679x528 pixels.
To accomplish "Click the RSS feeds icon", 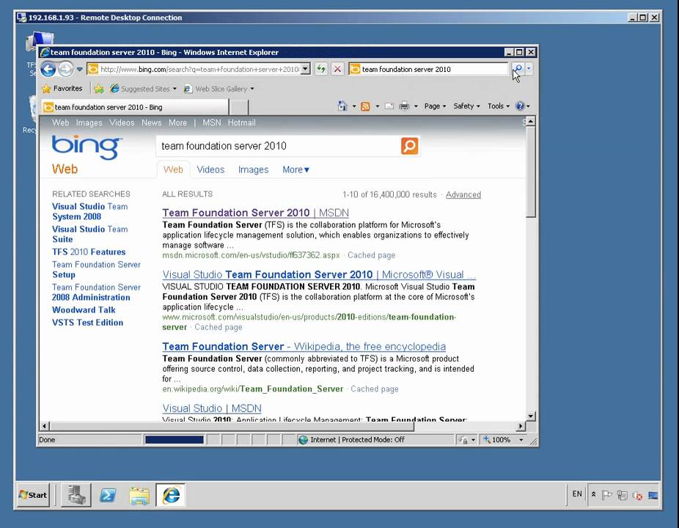I will coord(365,106).
